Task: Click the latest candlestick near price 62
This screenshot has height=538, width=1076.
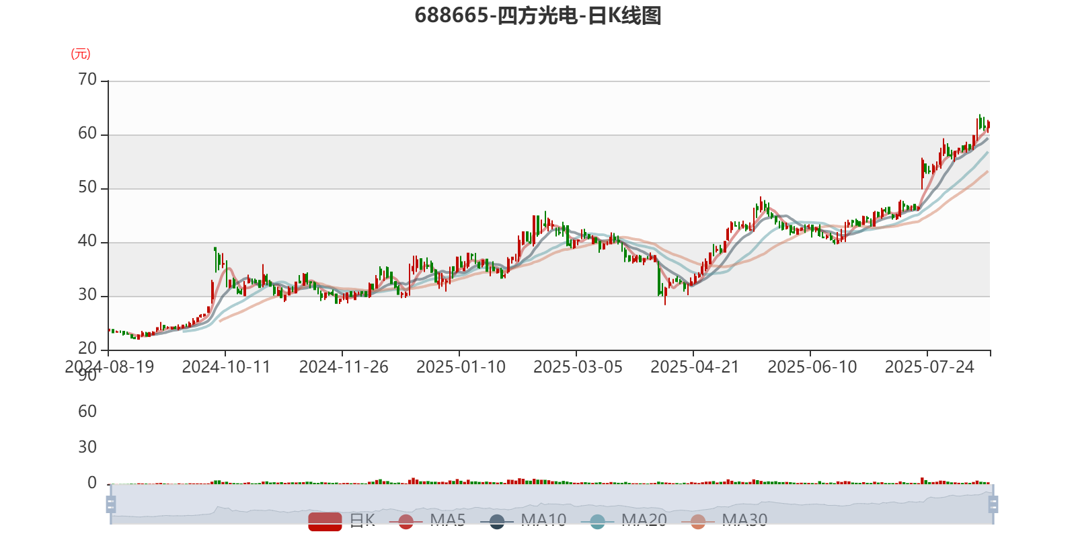Action: [x=988, y=125]
